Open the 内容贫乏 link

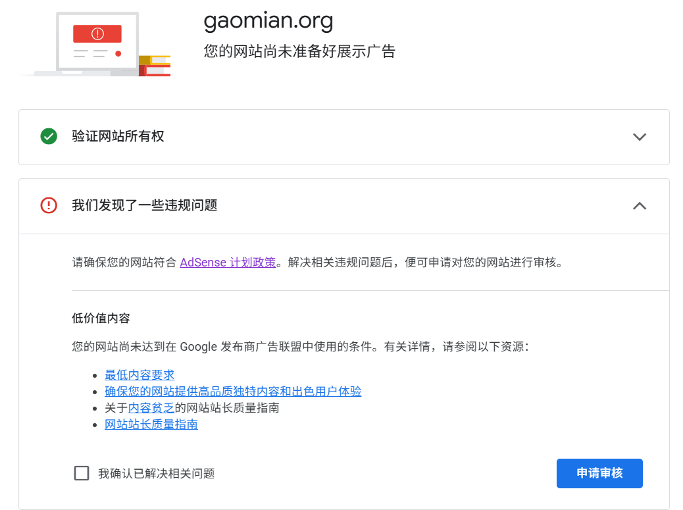[x=151, y=408]
